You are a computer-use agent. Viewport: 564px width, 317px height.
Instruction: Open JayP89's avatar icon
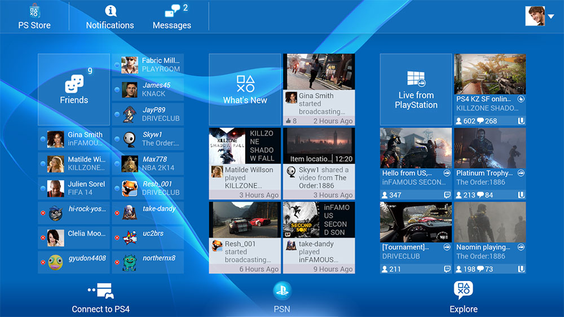pyautogui.click(x=130, y=115)
